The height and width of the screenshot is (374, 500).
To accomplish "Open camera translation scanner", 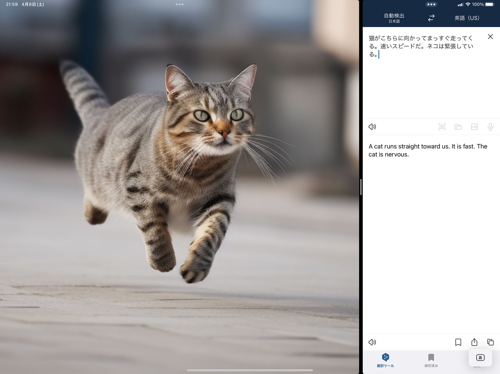I will (442, 127).
